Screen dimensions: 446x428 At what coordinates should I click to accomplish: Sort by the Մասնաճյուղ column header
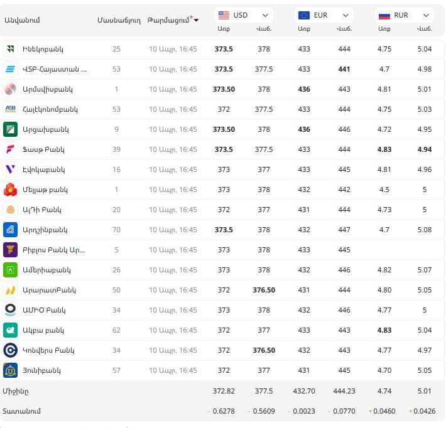pyautogui.click(x=119, y=21)
